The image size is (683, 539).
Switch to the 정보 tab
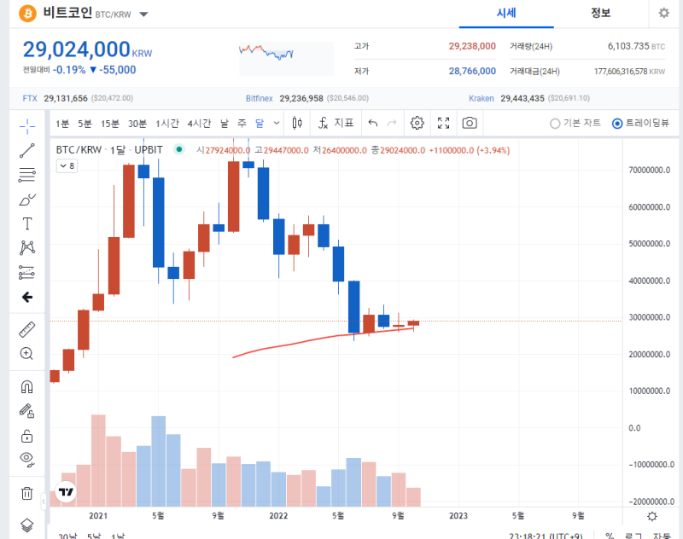601,13
